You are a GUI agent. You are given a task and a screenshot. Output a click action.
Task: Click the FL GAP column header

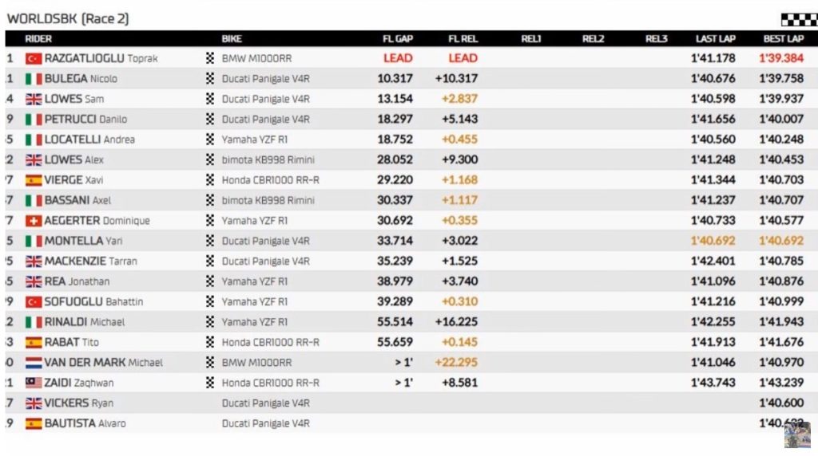point(397,38)
